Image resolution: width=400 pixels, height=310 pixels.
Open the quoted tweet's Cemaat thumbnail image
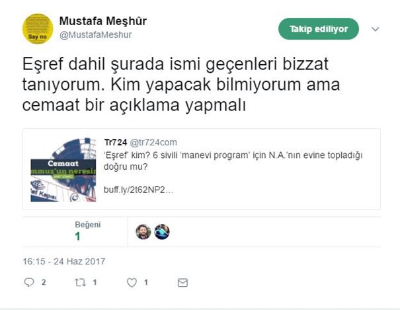(x=63, y=170)
